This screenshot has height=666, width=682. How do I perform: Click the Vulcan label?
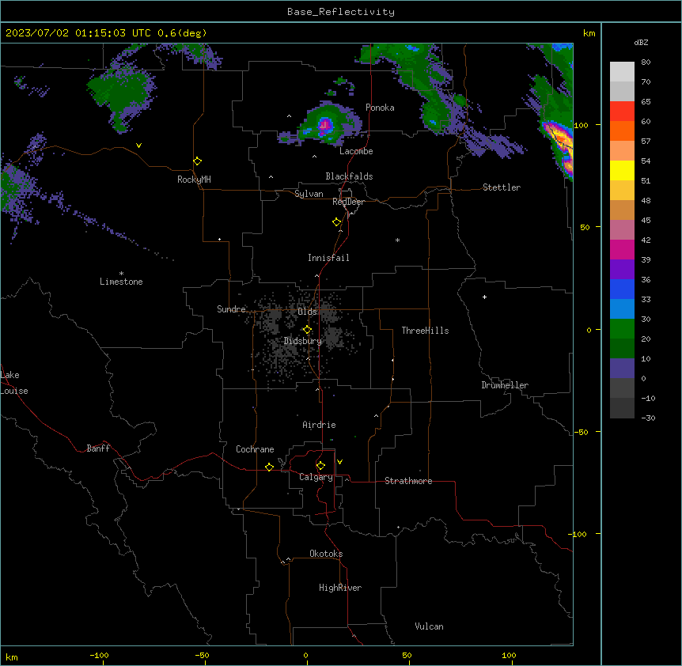click(429, 626)
